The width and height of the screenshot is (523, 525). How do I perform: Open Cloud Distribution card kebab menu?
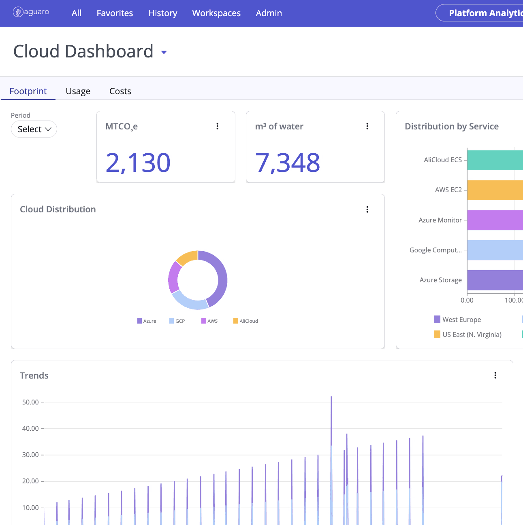[x=367, y=210]
